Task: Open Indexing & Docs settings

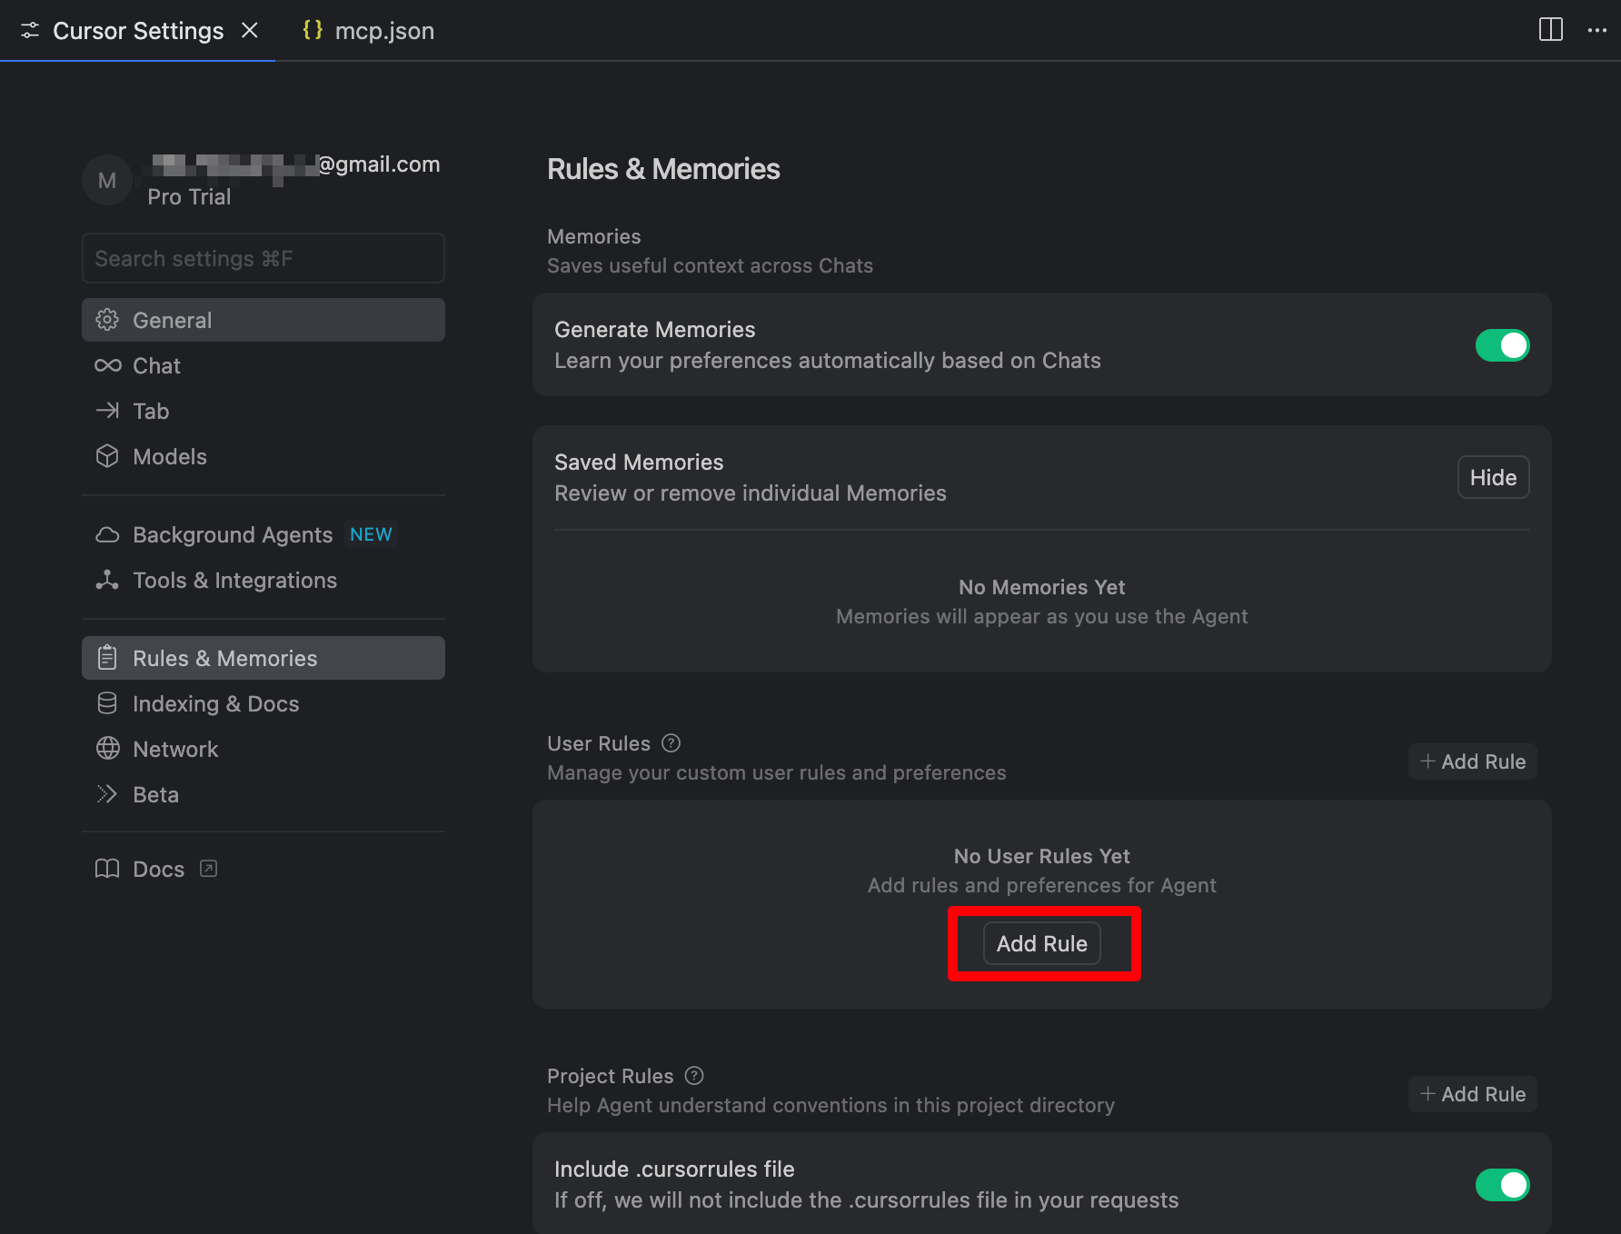Action: pos(264,703)
